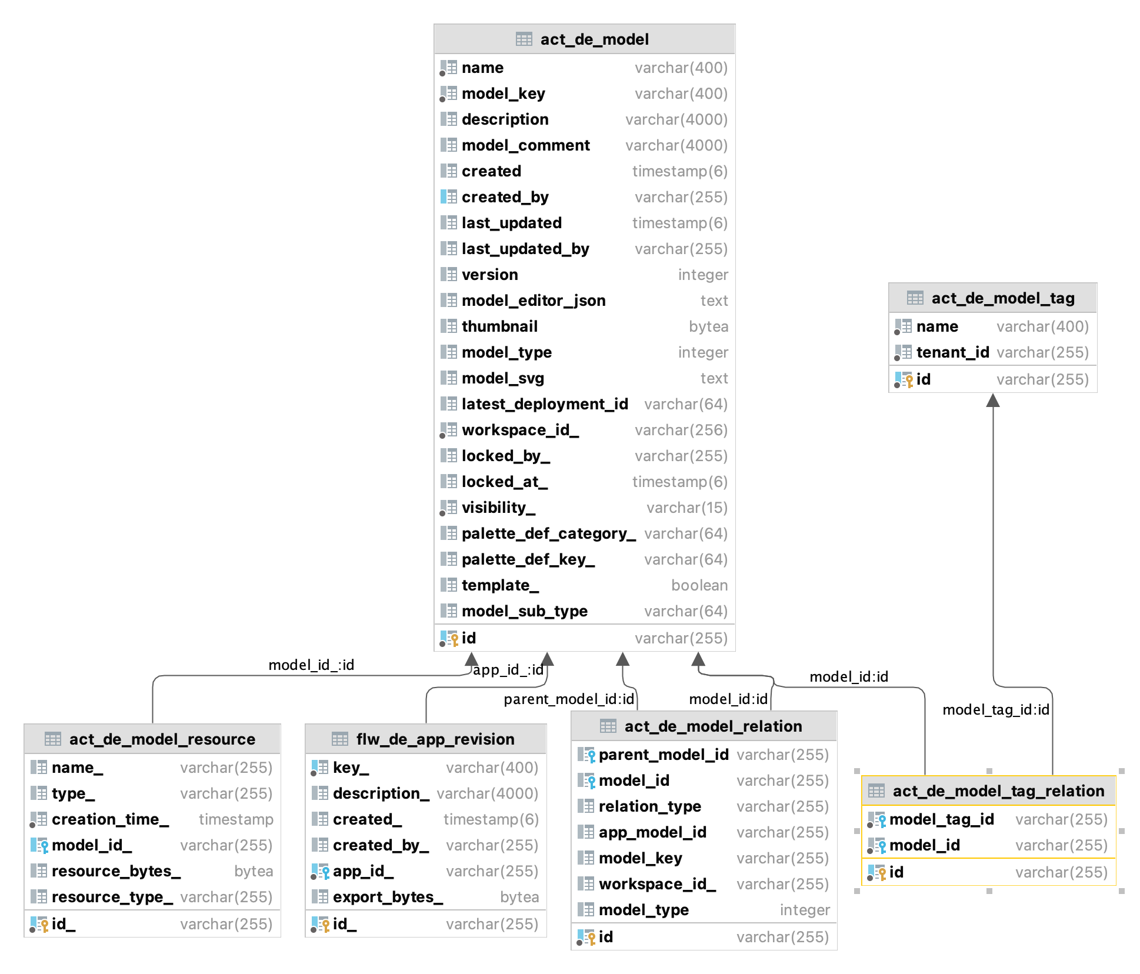Click the foreign key icon beside parent_model_id in act_de_model_relation
Viewport: 1140px width, 974px height.
(587, 755)
